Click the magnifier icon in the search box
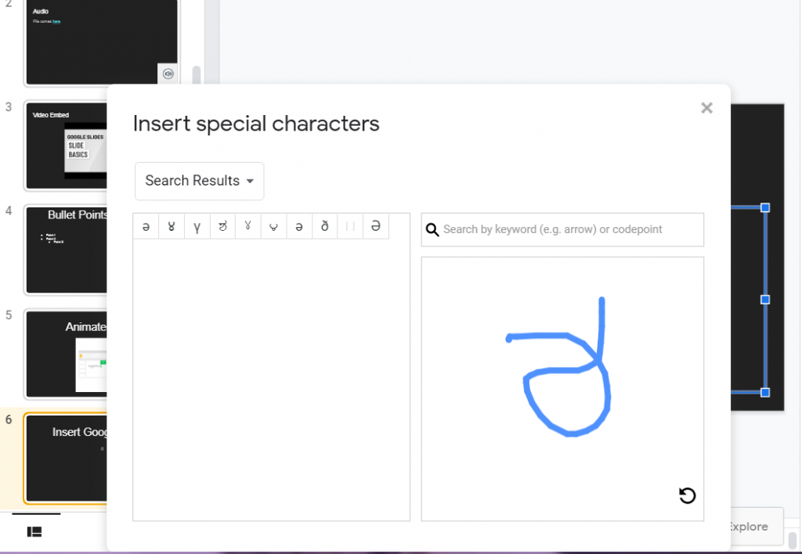 (x=432, y=229)
